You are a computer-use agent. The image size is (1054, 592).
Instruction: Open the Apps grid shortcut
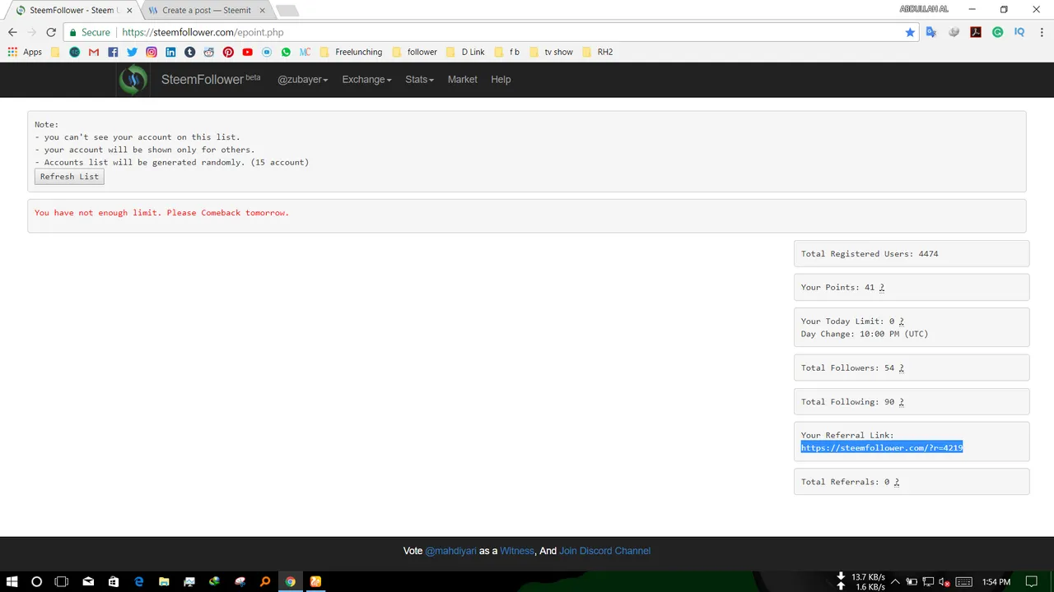25,52
